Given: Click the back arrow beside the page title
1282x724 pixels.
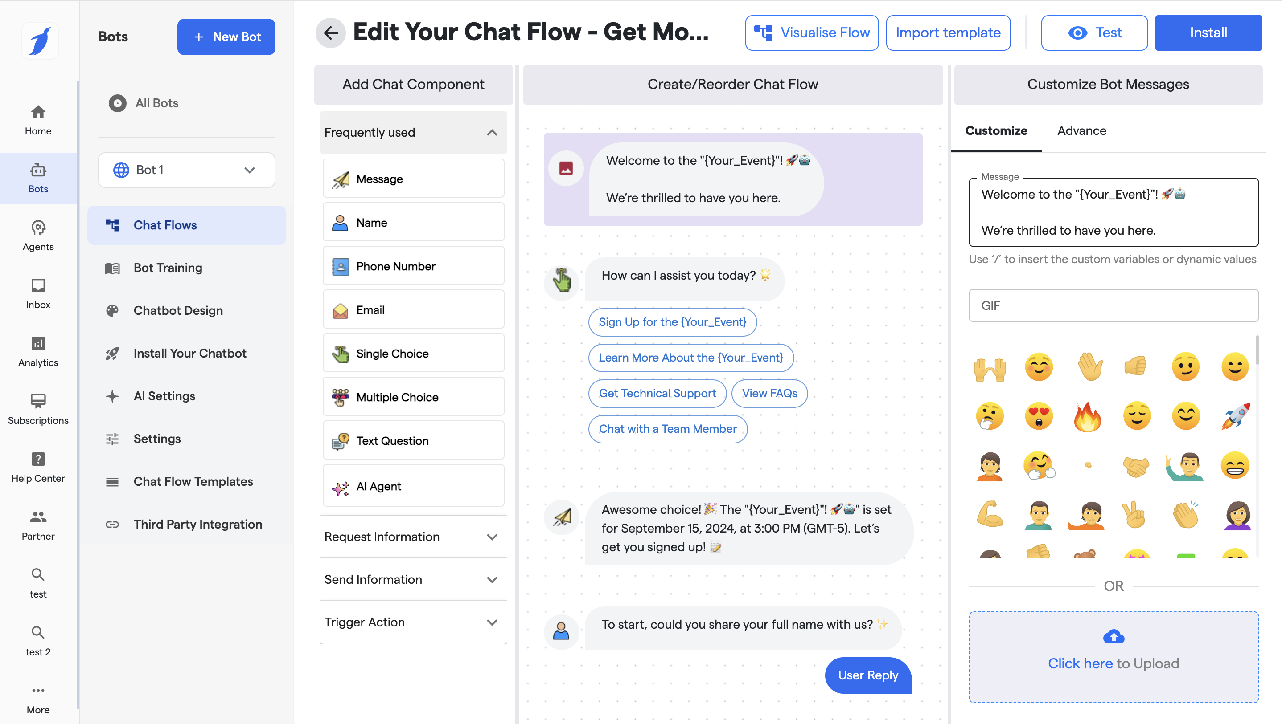Looking at the screenshot, I should (x=330, y=33).
